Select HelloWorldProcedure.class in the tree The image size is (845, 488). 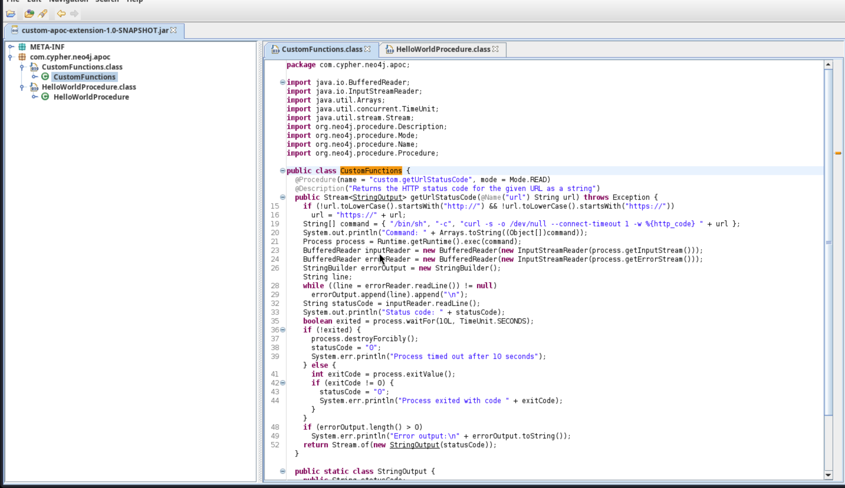pyautogui.click(x=88, y=87)
